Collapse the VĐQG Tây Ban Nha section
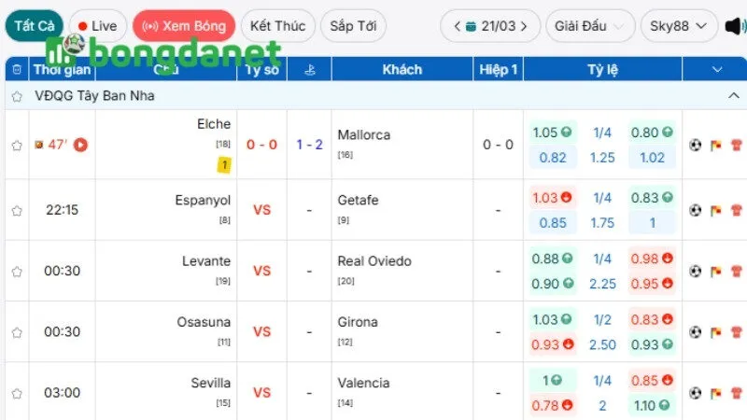747x420 pixels. (x=733, y=96)
